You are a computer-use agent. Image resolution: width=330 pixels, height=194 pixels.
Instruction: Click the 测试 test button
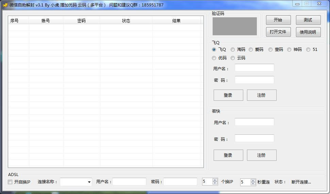[x=308, y=20]
